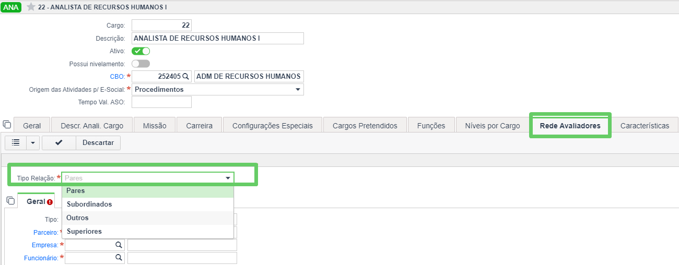The height and width of the screenshot is (265, 679).
Task: Click the red error indicator on Geral sub-tab
Action: [50, 202]
